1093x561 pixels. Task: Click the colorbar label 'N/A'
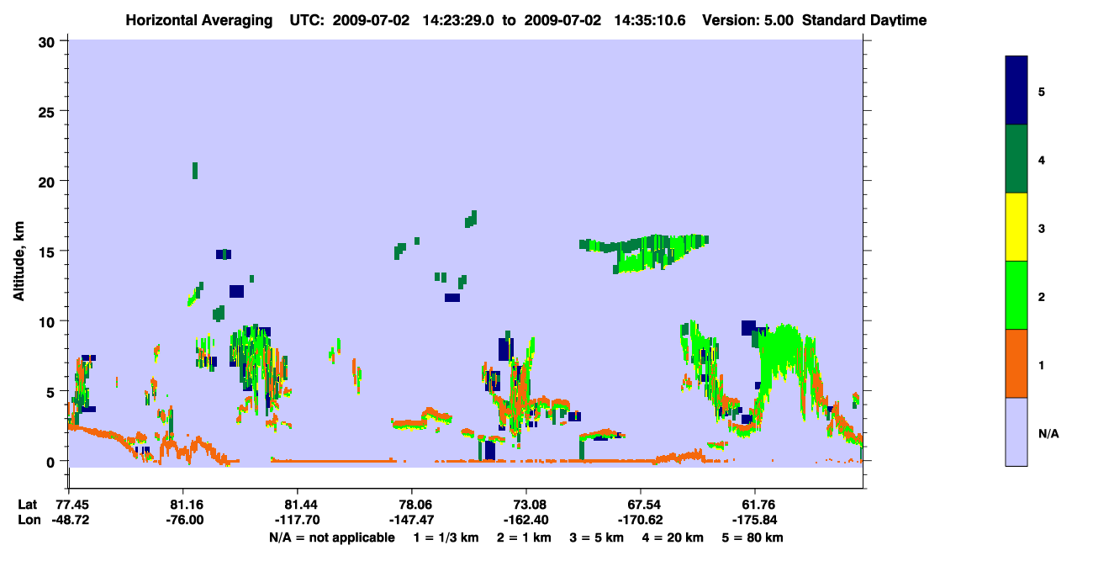pyautogui.click(x=1048, y=433)
